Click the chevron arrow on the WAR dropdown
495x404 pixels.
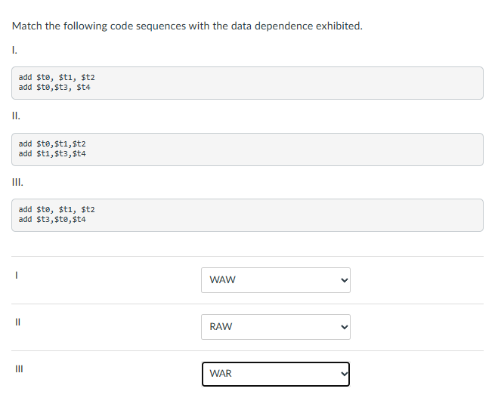344,374
